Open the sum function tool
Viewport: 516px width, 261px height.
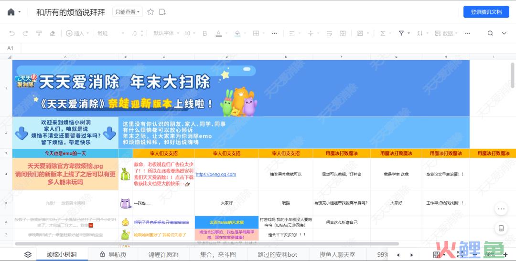383,33
